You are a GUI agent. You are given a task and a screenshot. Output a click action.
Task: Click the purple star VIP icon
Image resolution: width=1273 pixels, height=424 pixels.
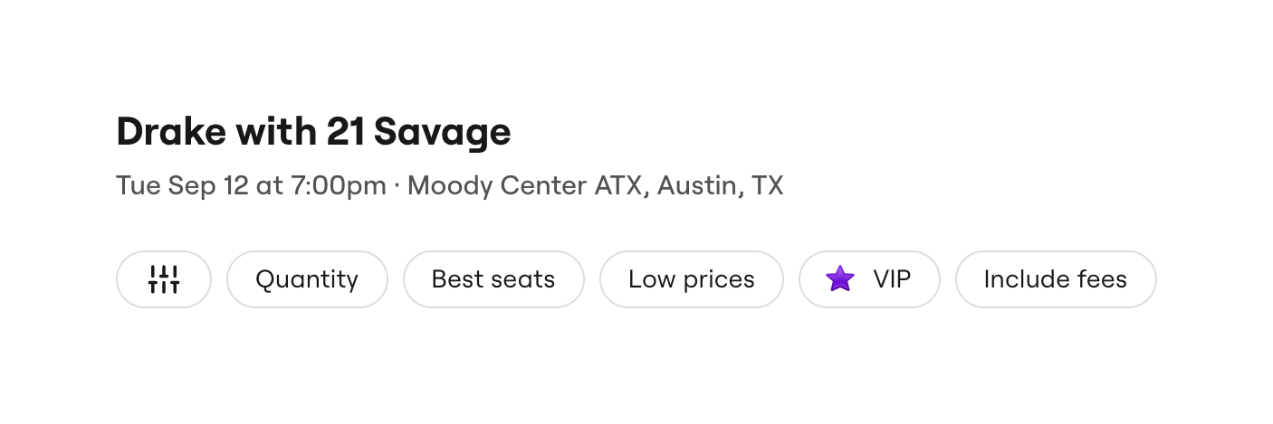click(x=840, y=279)
